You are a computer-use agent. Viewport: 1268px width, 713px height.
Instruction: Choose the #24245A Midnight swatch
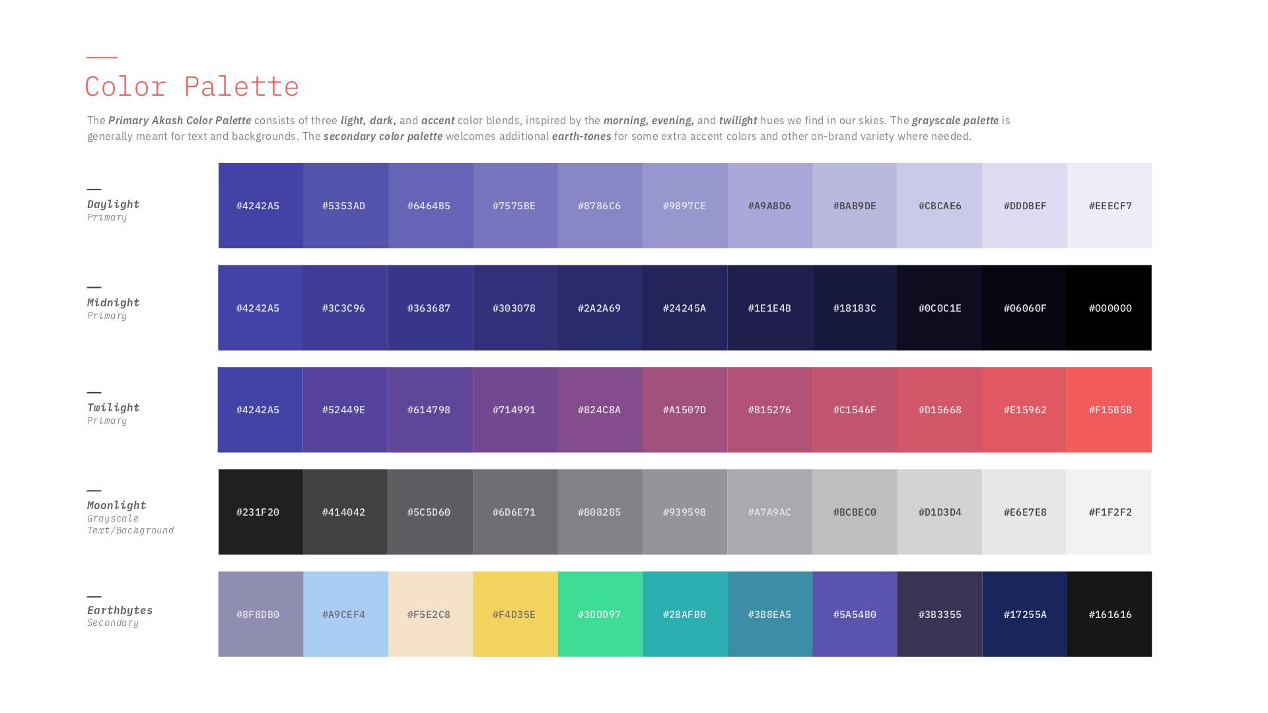coord(684,308)
